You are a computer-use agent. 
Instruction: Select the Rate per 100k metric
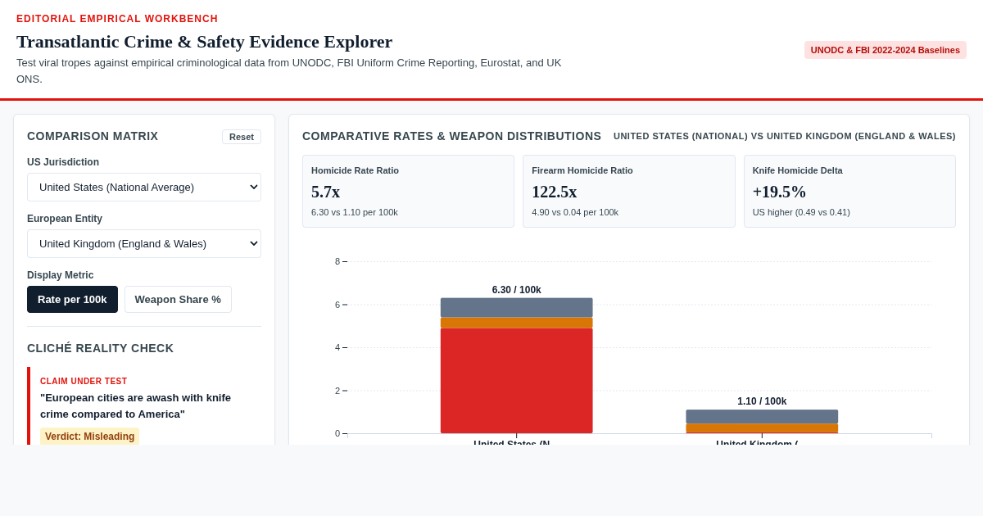72,299
